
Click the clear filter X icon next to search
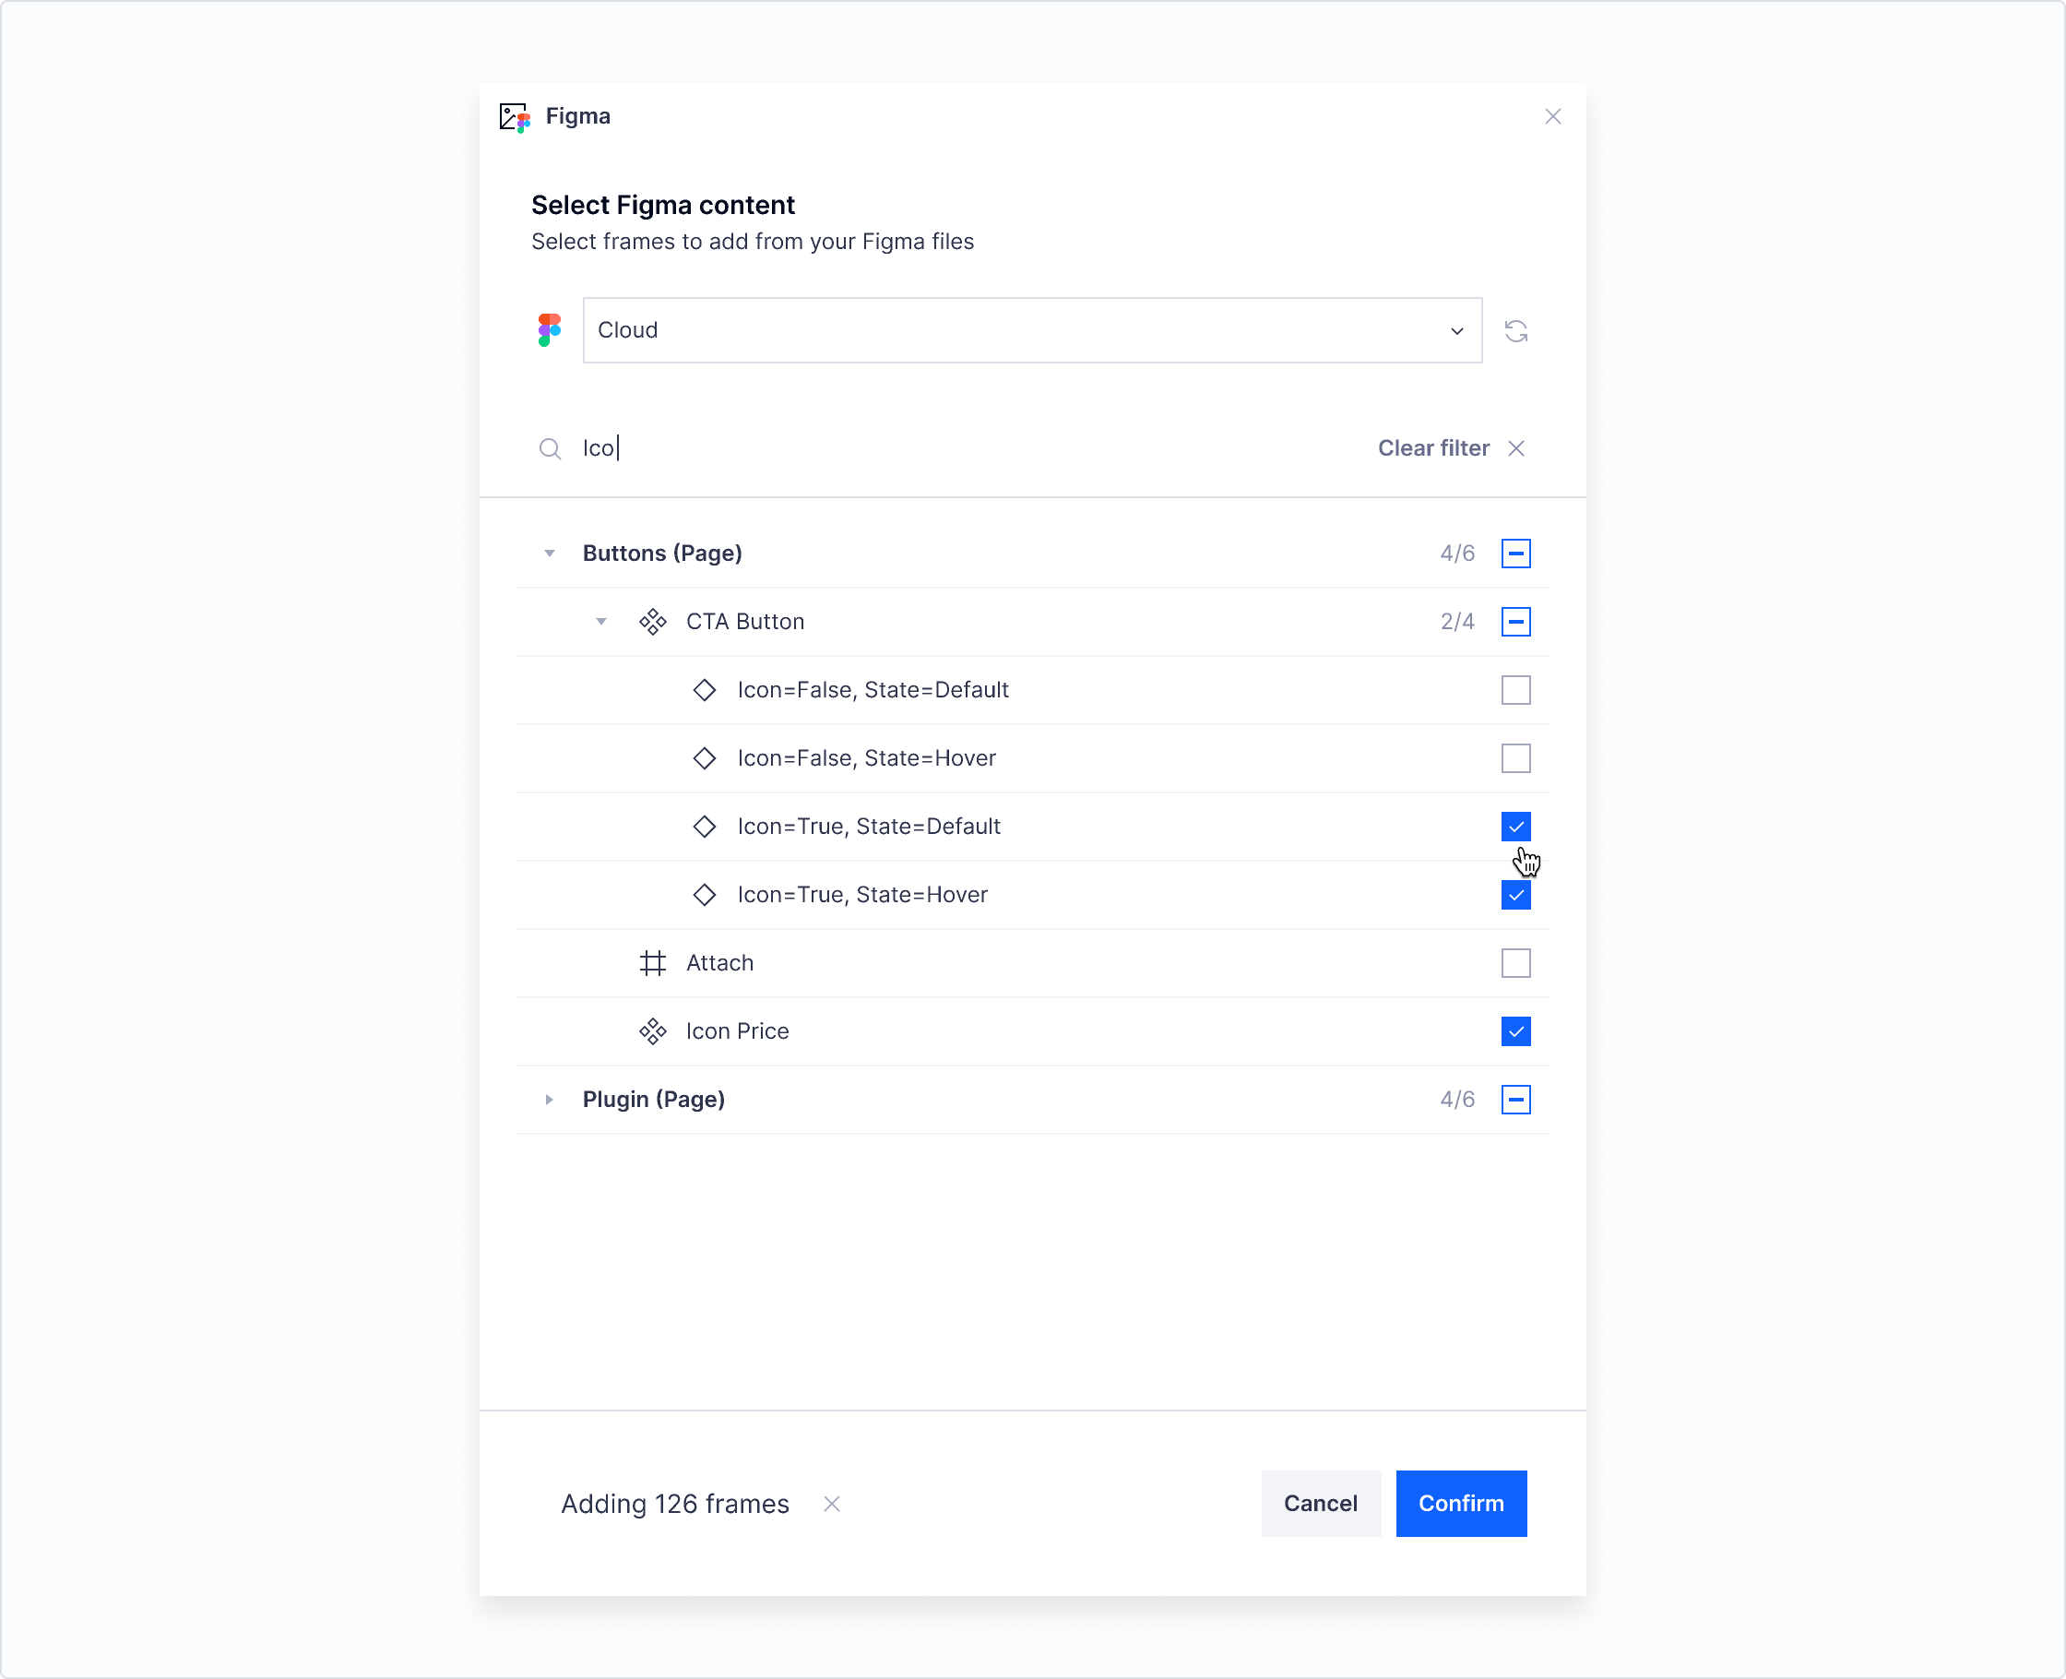pyautogui.click(x=1516, y=447)
